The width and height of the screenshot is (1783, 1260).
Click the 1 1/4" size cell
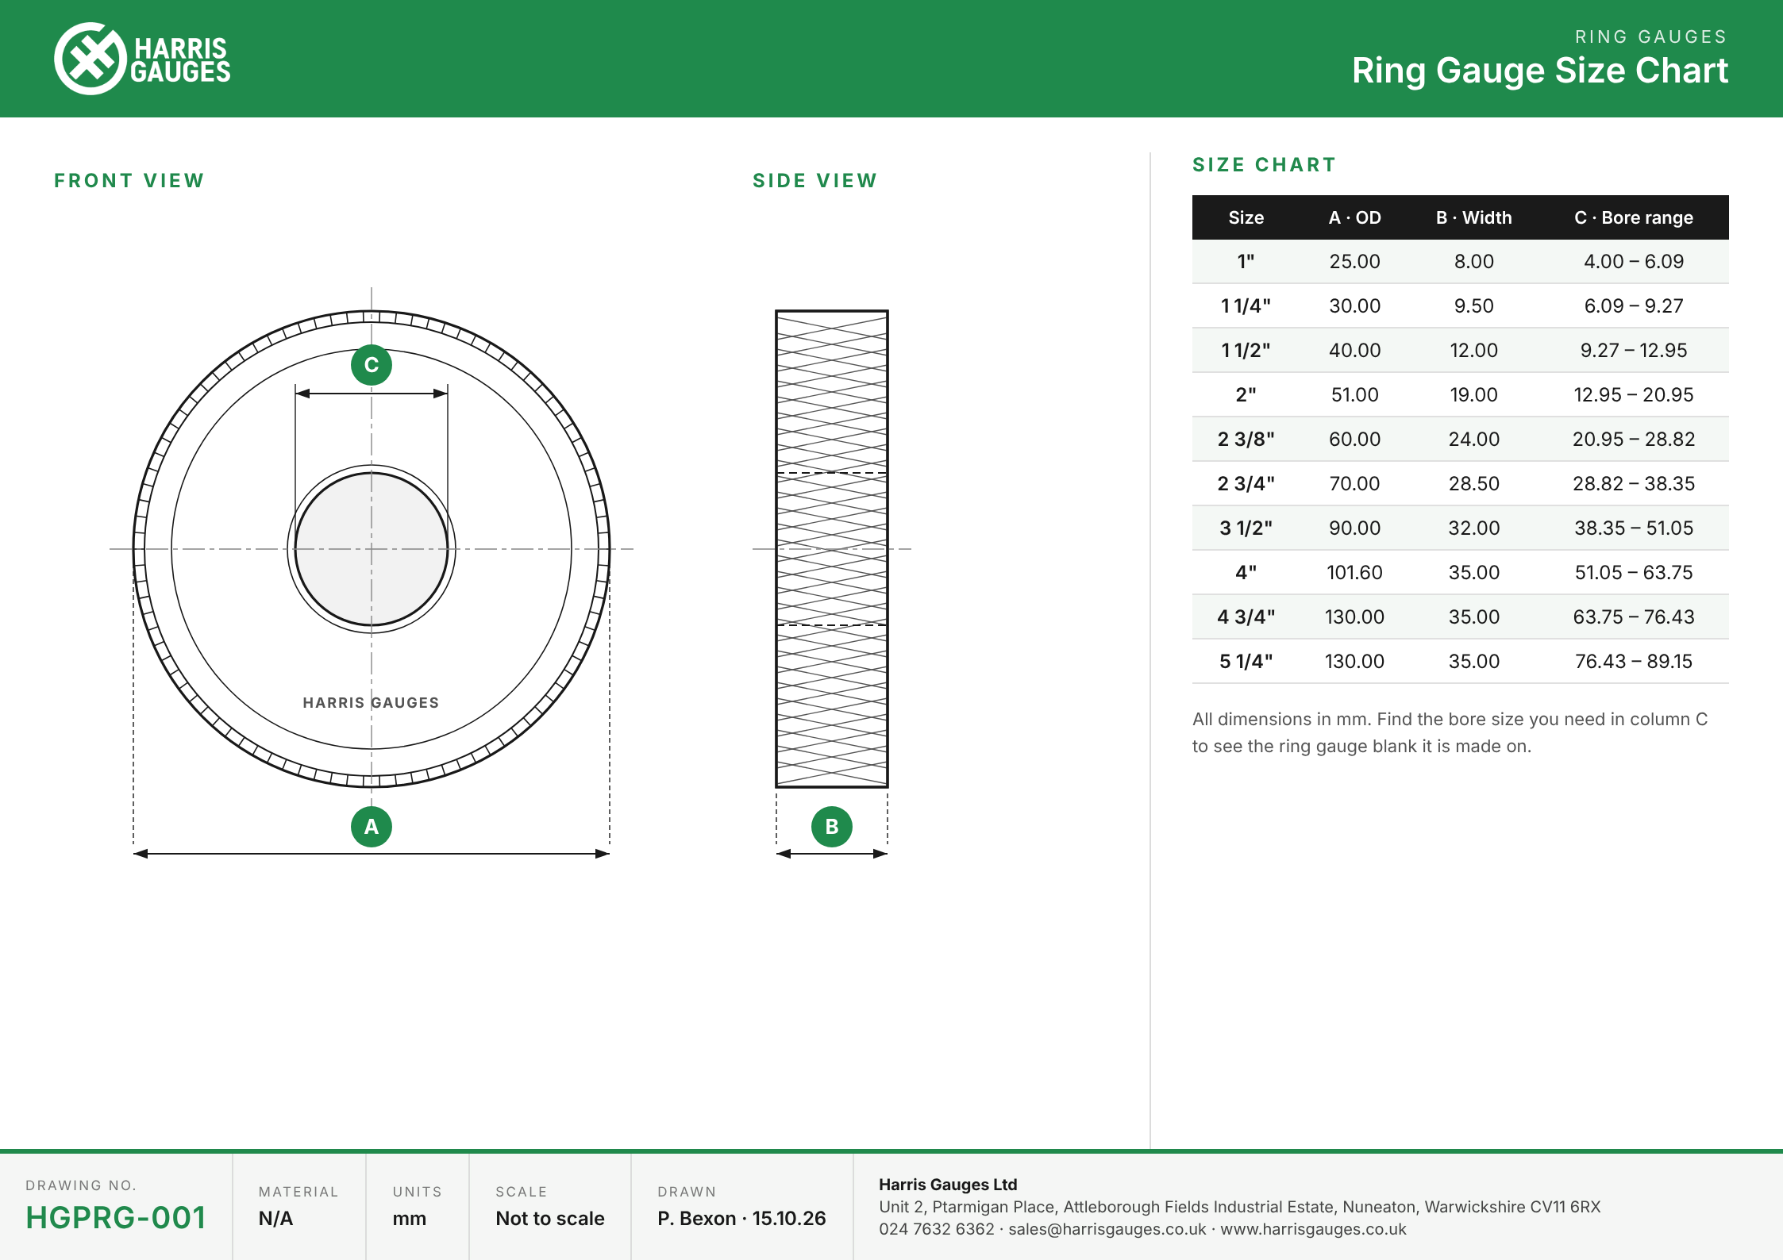(x=1246, y=306)
